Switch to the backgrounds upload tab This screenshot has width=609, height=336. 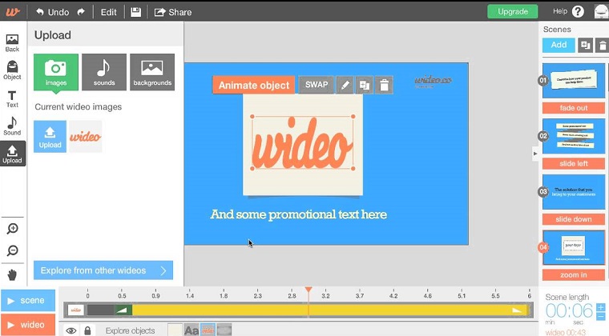tap(152, 72)
